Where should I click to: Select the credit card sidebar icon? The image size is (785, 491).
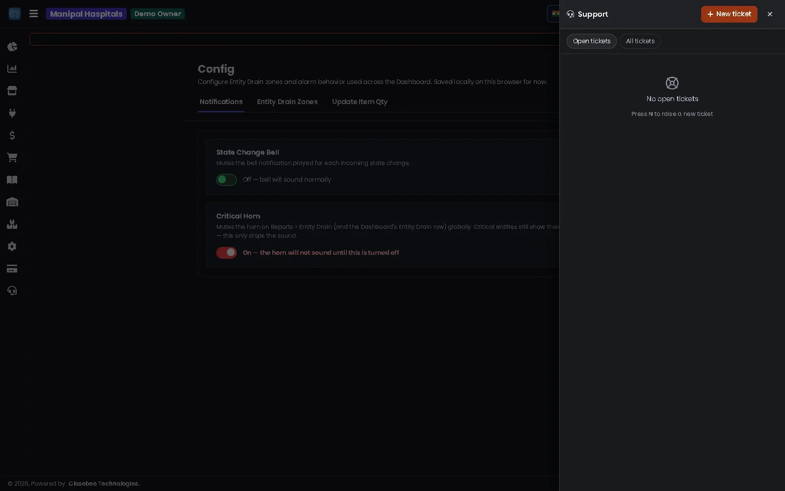tap(12, 269)
